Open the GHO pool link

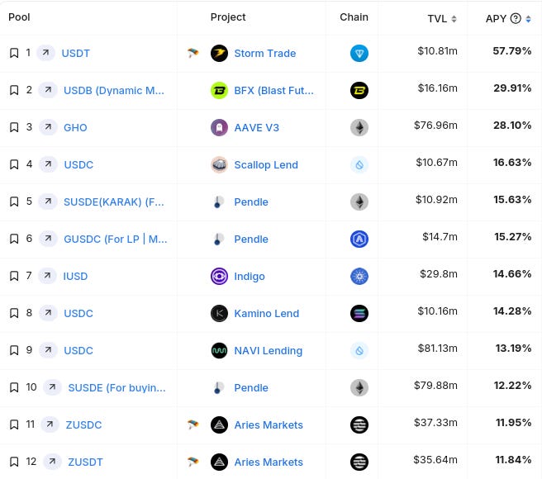(x=75, y=127)
